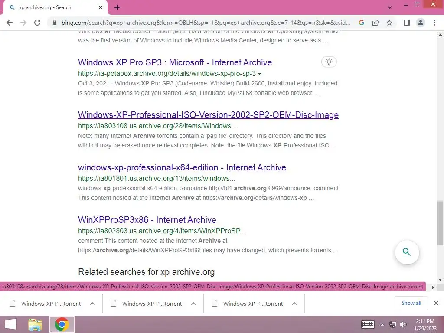Click the Chrome taskbar icon
This screenshot has height=333, width=444.
(x=62, y=324)
